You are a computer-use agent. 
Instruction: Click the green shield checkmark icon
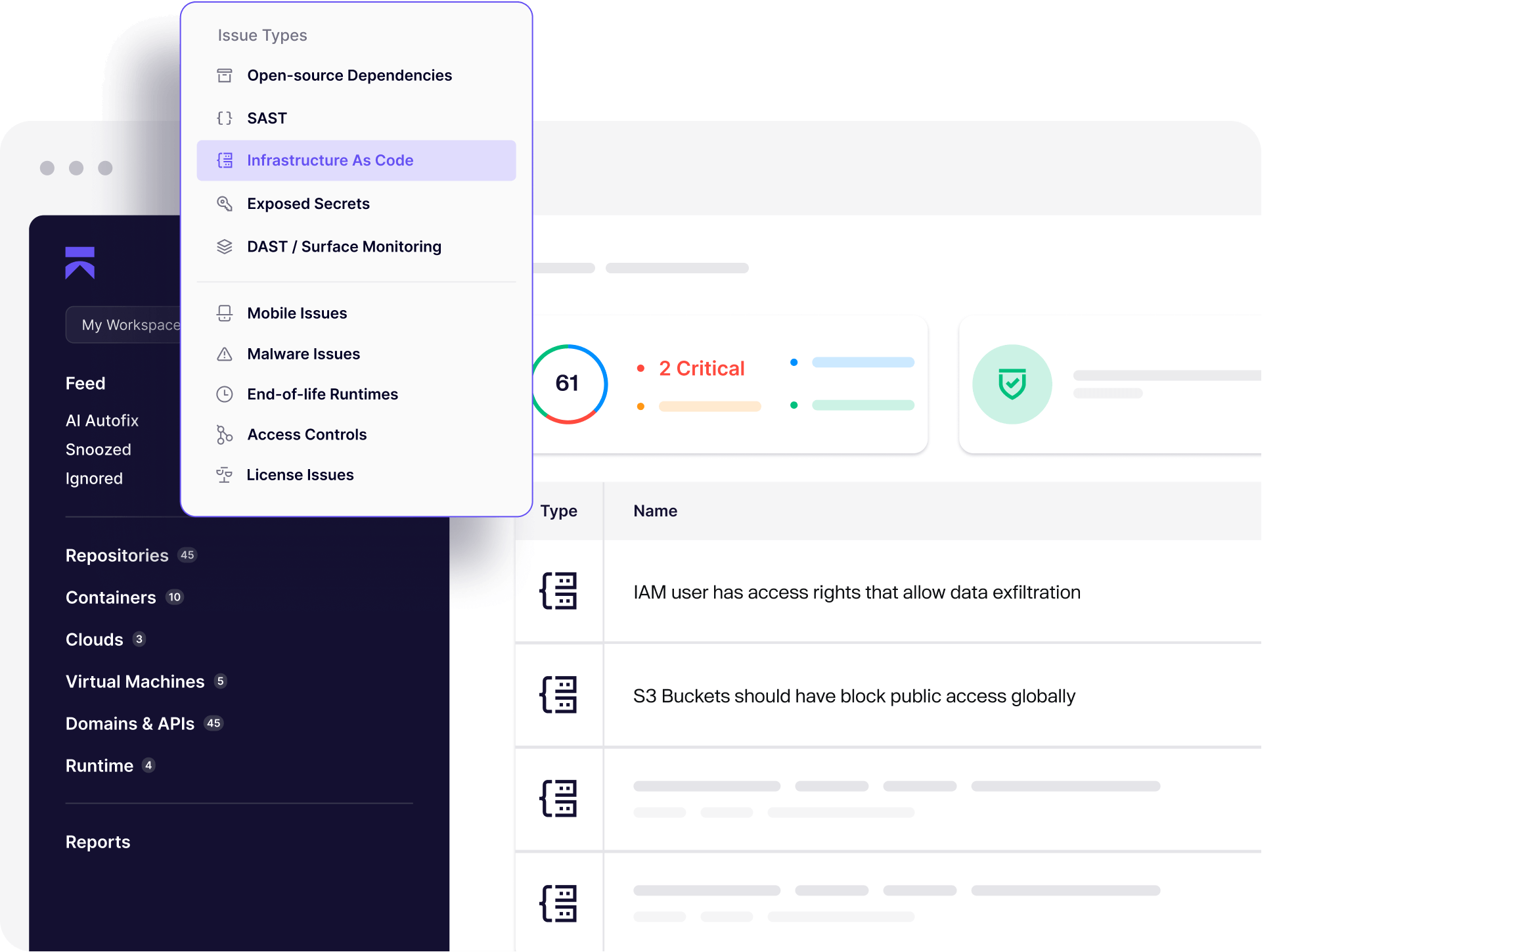point(1012,384)
